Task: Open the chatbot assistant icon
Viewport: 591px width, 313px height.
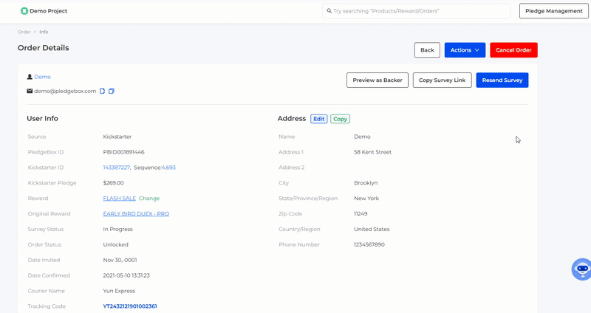Action: [x=581, y=269]
